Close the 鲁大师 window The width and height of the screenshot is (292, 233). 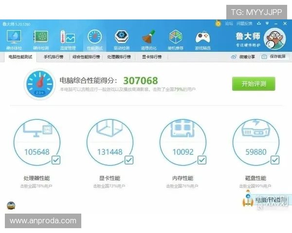(x=285, y=23)
